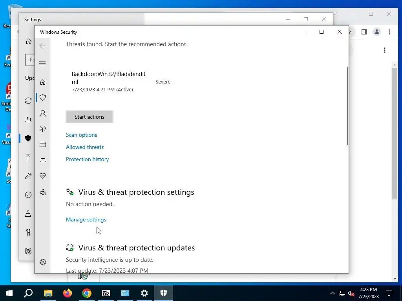Toggle Chrome side panel icon
The image size is (402, 301).
pyautogui.click(x=364, y=32)
